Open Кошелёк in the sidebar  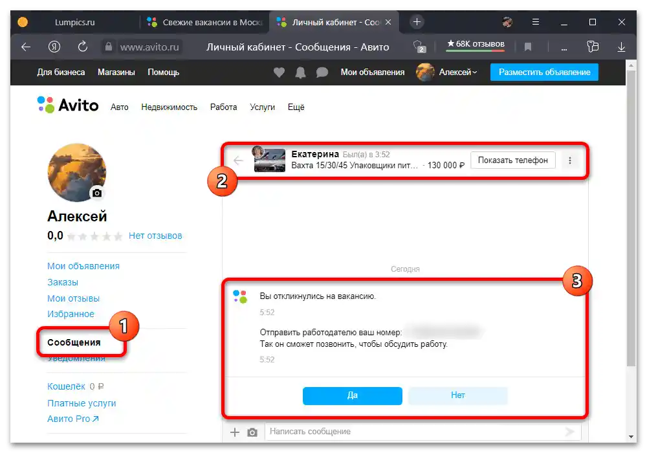coord(66,386)
